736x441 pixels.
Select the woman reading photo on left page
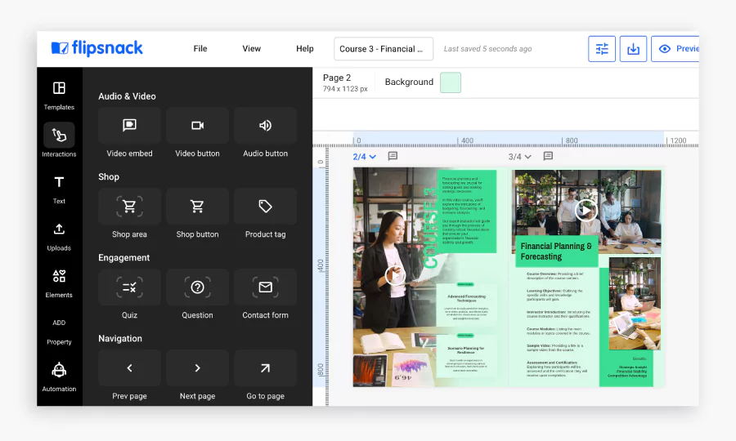pos(394,277)
